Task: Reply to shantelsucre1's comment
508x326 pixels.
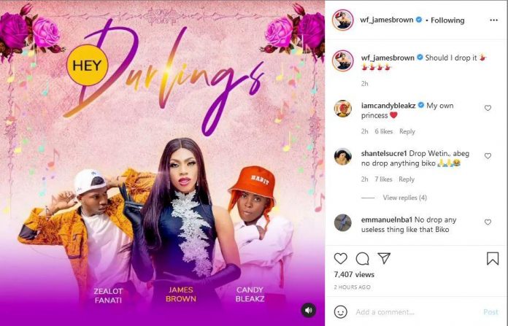Action: coord(407,179)
